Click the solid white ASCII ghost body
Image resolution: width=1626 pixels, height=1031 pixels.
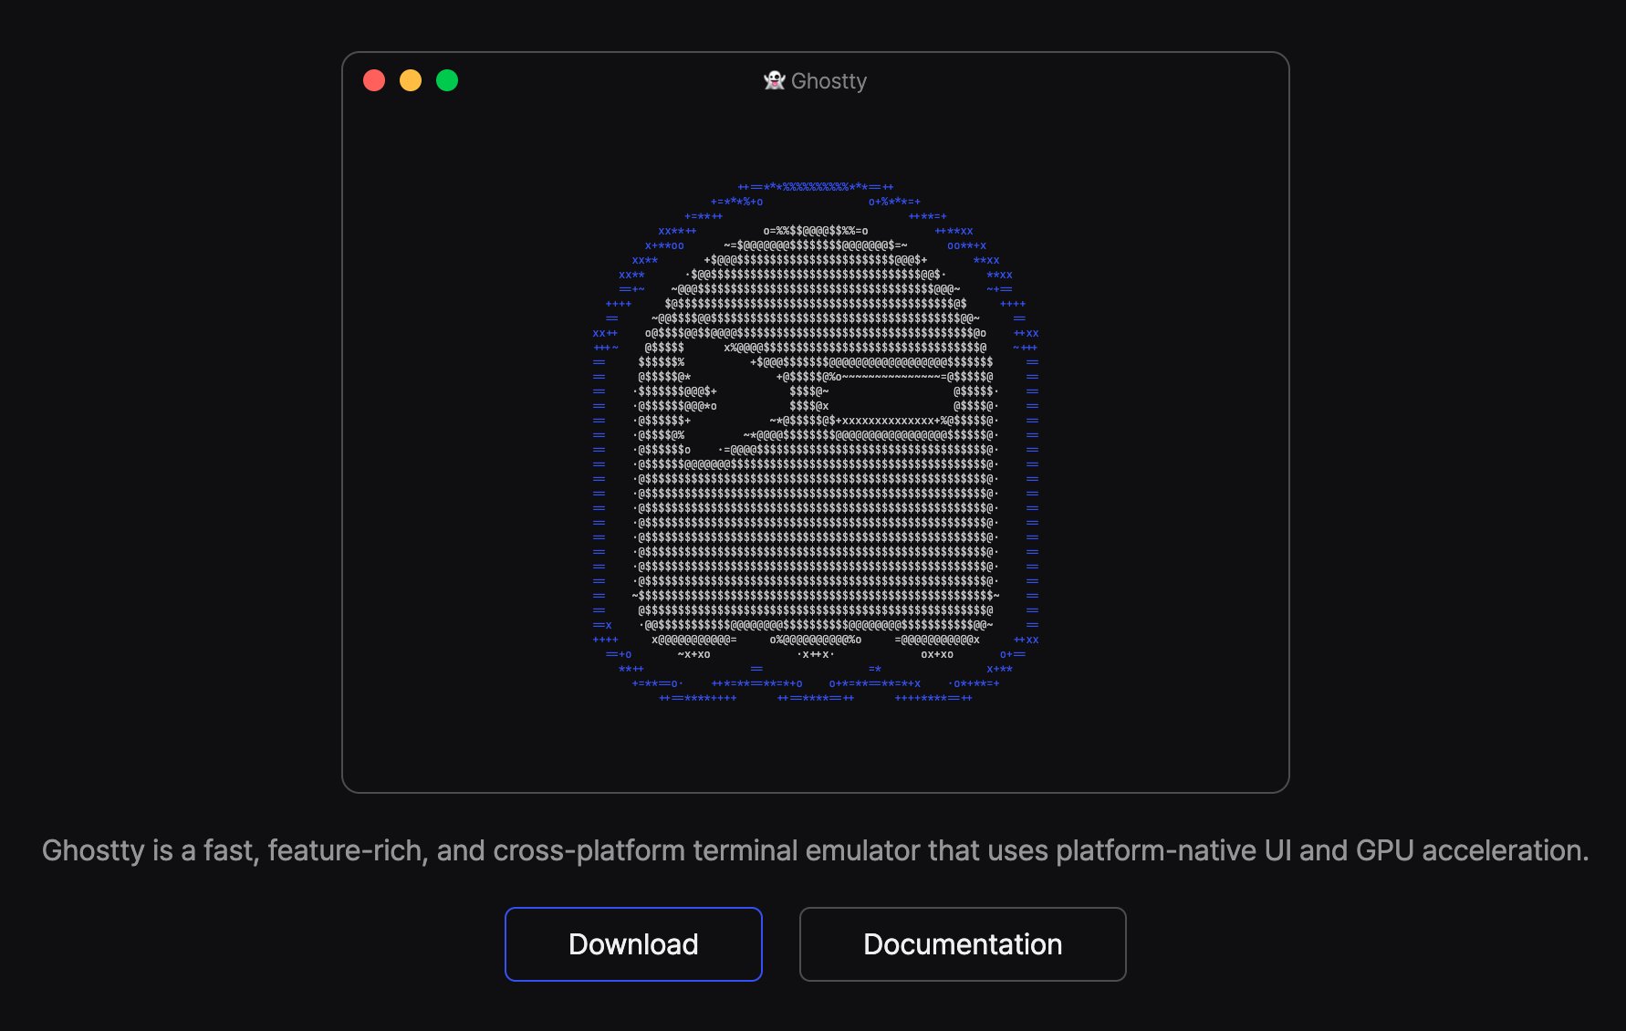815,529
